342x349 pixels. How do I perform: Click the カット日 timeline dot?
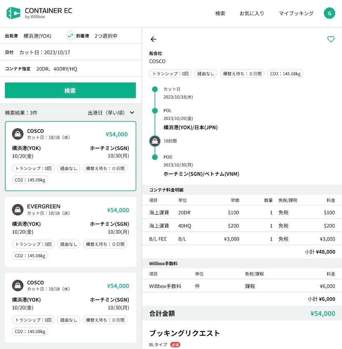click(155, 89)
